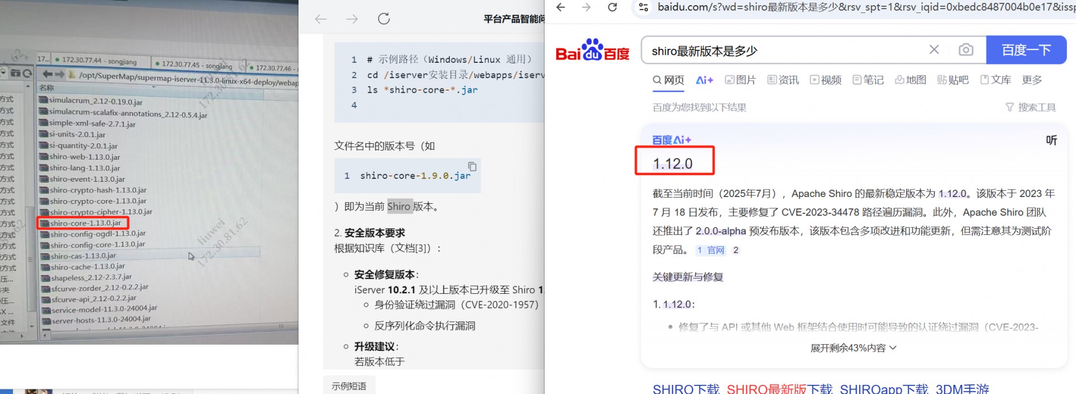Select the 图片 search tab
The width and height of the screenshot is (1076, 394).
(740, 80)
